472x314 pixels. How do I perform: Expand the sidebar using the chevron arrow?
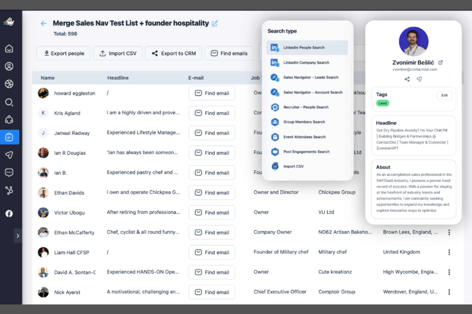click(18, 236)
